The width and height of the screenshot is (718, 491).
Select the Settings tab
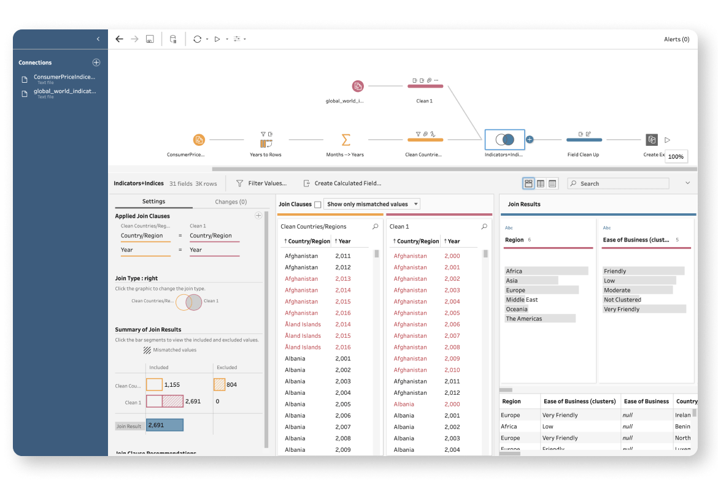(153, 201)
